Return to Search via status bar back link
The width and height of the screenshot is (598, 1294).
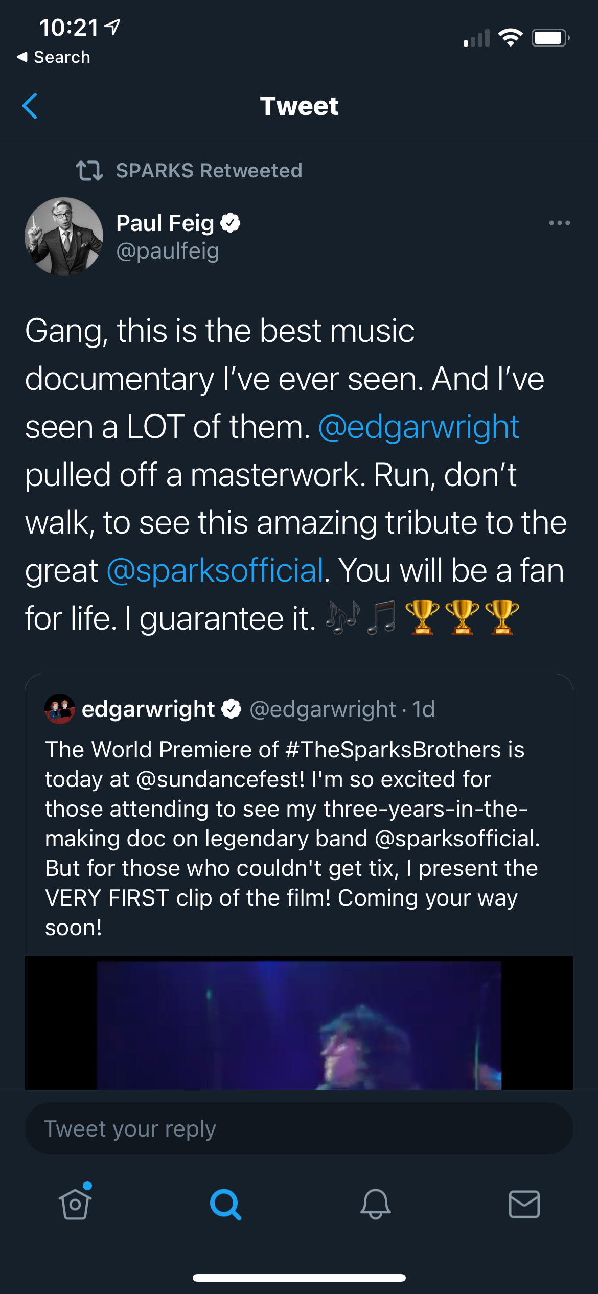click(54, 57)
